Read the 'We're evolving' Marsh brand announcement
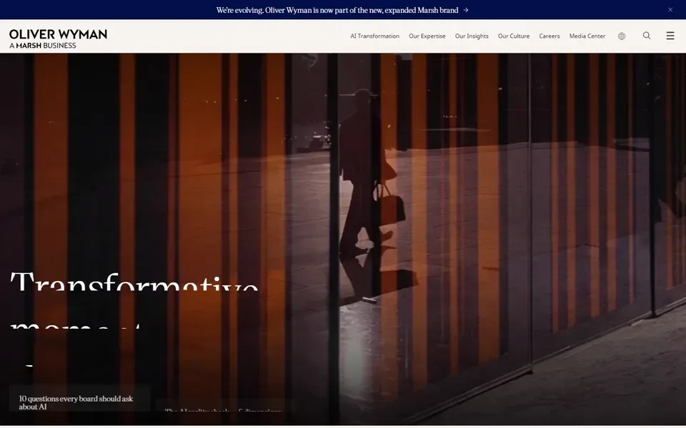This screenshot has height=428, width=686. coord(337,10)
